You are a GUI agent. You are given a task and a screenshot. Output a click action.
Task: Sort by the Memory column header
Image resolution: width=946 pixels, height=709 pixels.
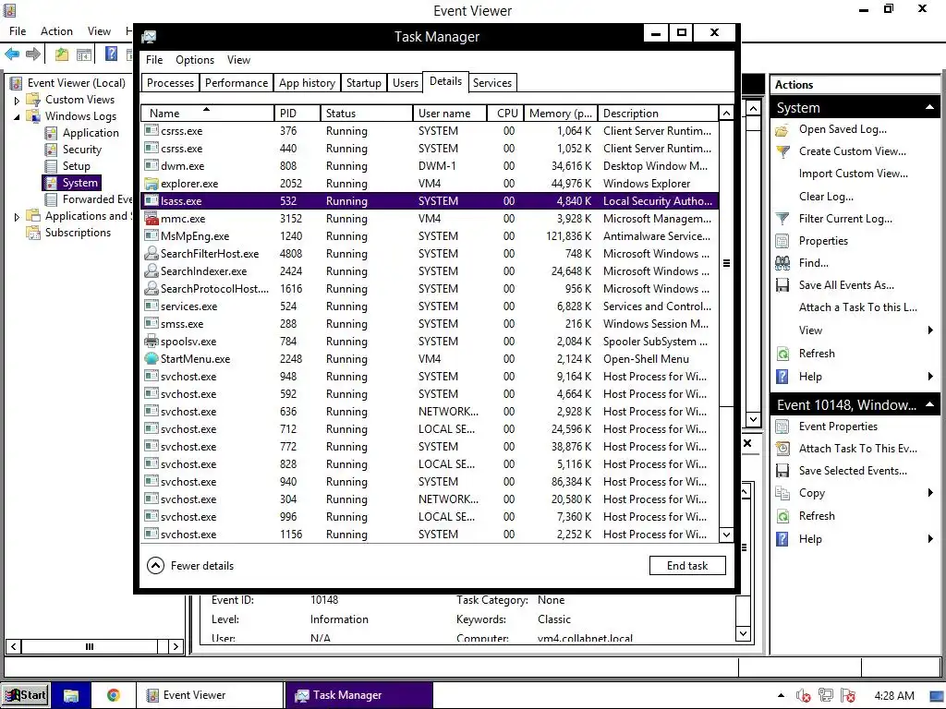click(x=561, y=114)
